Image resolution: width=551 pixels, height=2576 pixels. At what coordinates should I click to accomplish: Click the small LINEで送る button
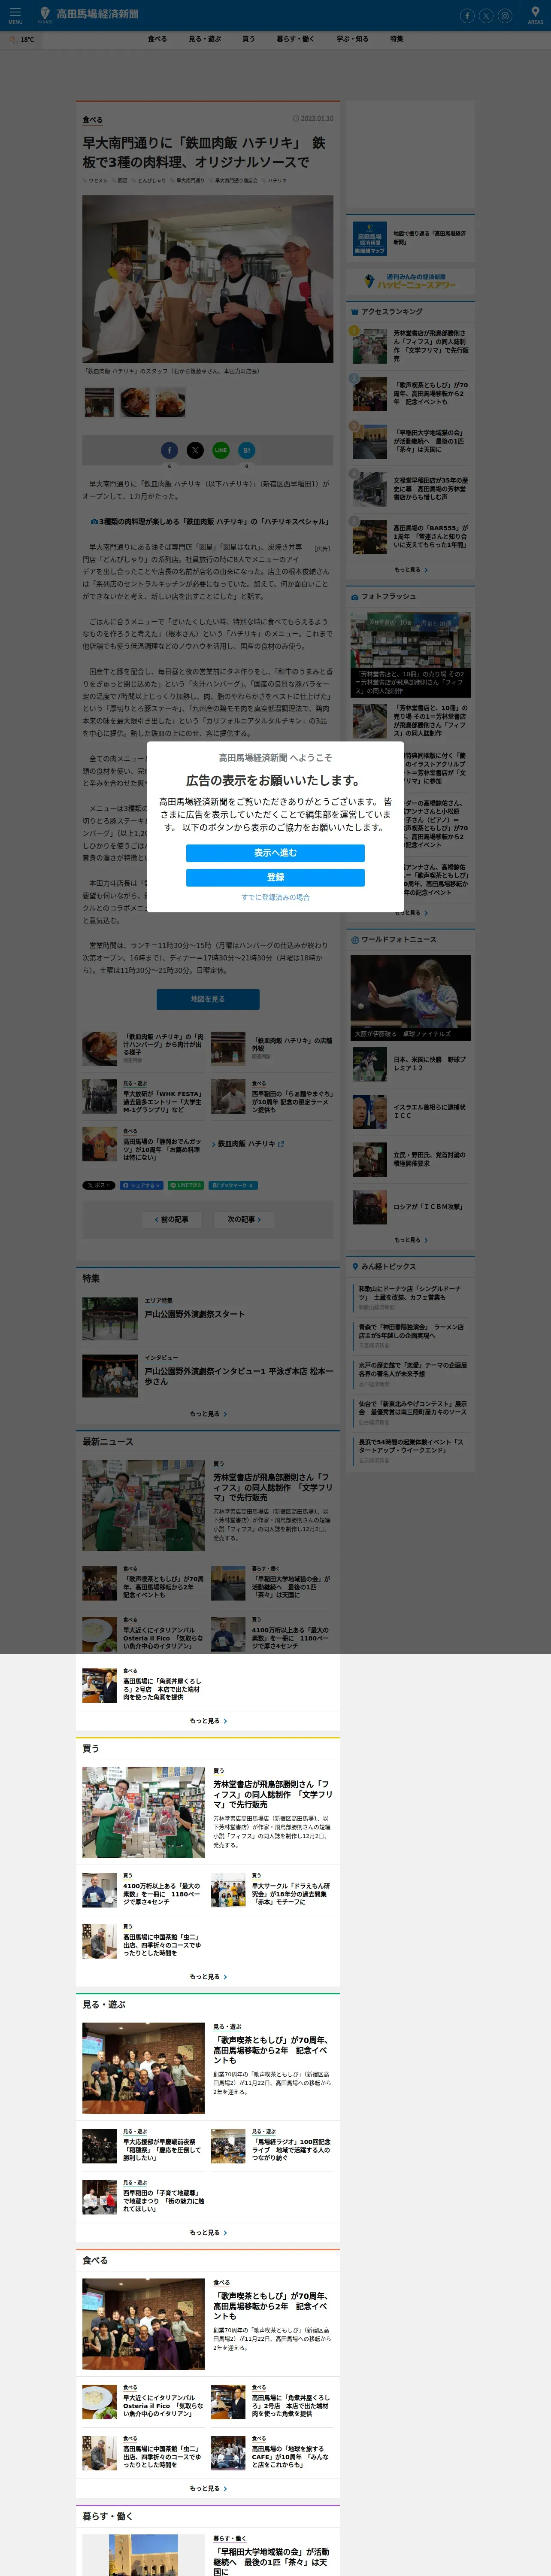pos(186,1185)
